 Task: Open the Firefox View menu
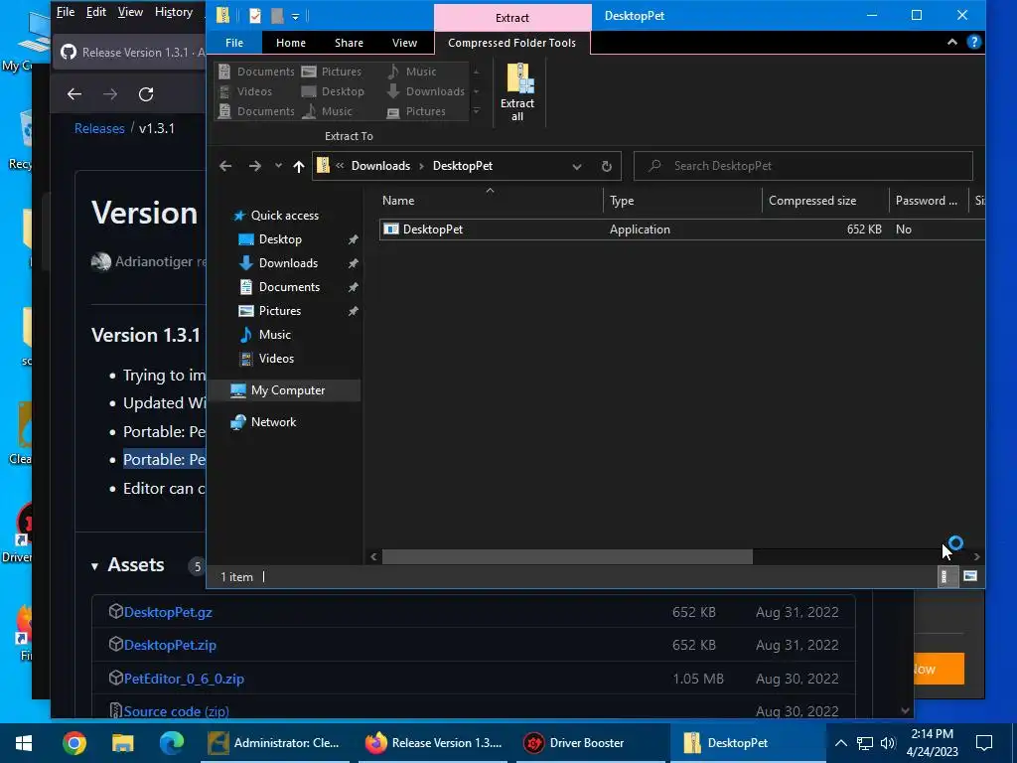[130, 12]
